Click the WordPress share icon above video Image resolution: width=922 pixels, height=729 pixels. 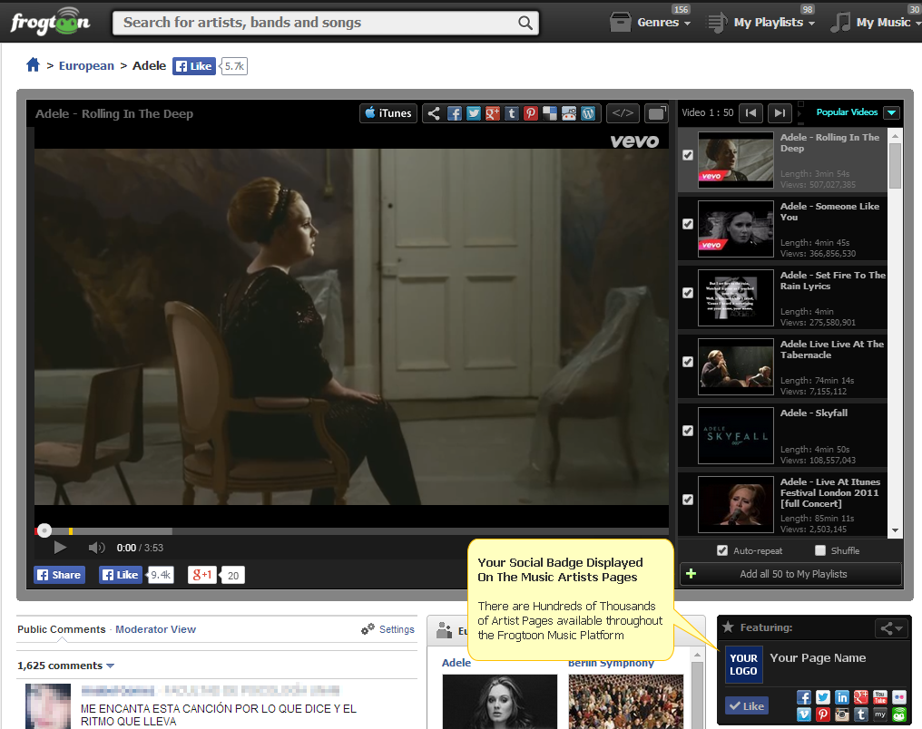pyautogui.click(x=588, y=113)
